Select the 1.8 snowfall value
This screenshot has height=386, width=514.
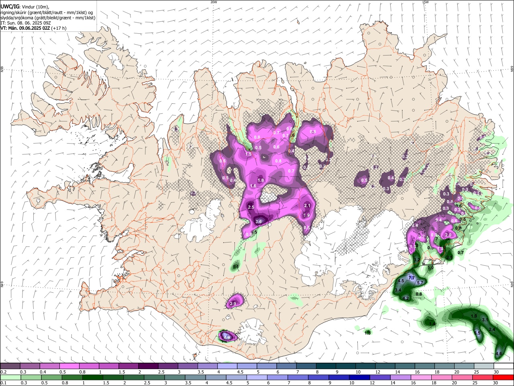coord(261,181)
